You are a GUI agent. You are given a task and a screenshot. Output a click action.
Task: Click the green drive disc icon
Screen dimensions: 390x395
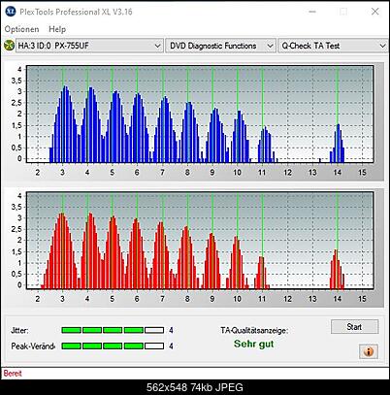9,46
